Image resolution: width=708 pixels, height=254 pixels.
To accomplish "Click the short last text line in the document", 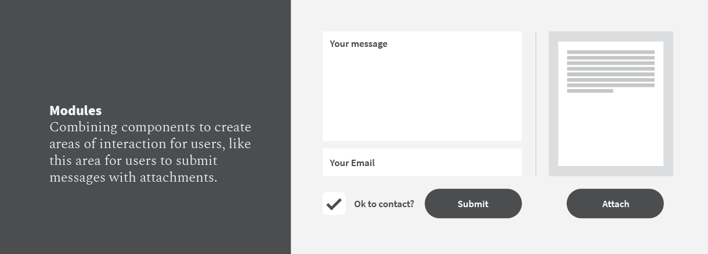I will 590,91.
